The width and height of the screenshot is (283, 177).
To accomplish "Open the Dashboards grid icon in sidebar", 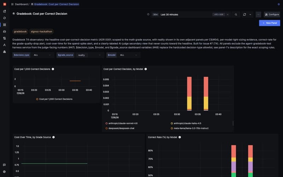I will (x=5, y=25).
